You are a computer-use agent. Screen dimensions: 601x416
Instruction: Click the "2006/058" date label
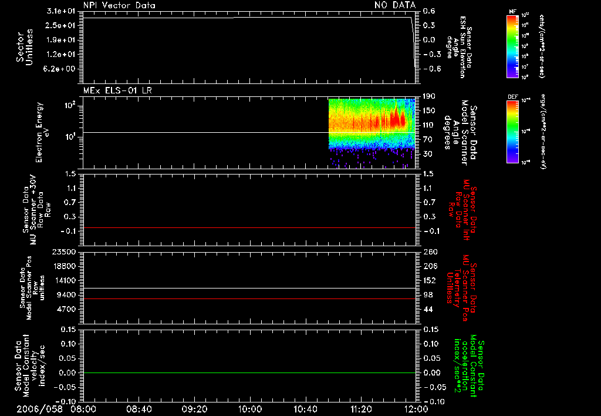pos(39,409)
